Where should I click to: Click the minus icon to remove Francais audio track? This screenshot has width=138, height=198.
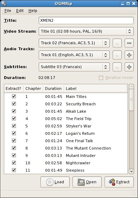click(129, 43)
